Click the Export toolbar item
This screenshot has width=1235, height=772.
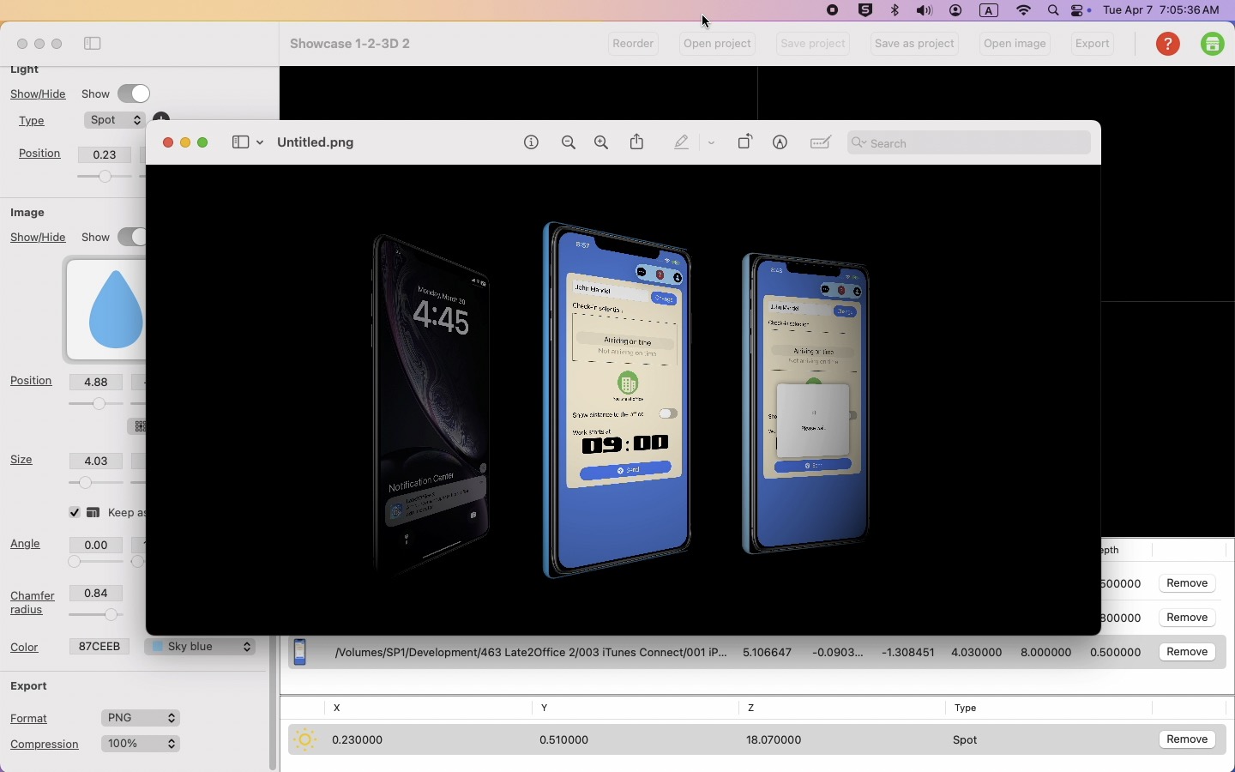click(x=1094, y=45)
